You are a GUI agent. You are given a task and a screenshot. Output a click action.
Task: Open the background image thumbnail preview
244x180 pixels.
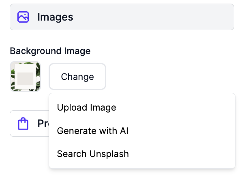(25, 76)
